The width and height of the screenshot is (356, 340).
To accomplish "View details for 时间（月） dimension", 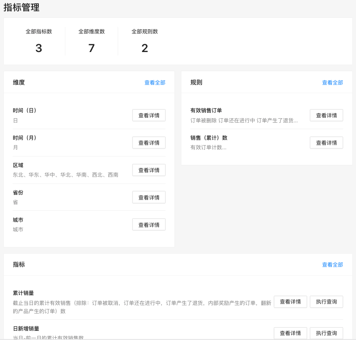I will coord(149,143).
